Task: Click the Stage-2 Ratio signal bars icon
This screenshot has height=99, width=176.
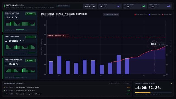Action: coord(168,6)
